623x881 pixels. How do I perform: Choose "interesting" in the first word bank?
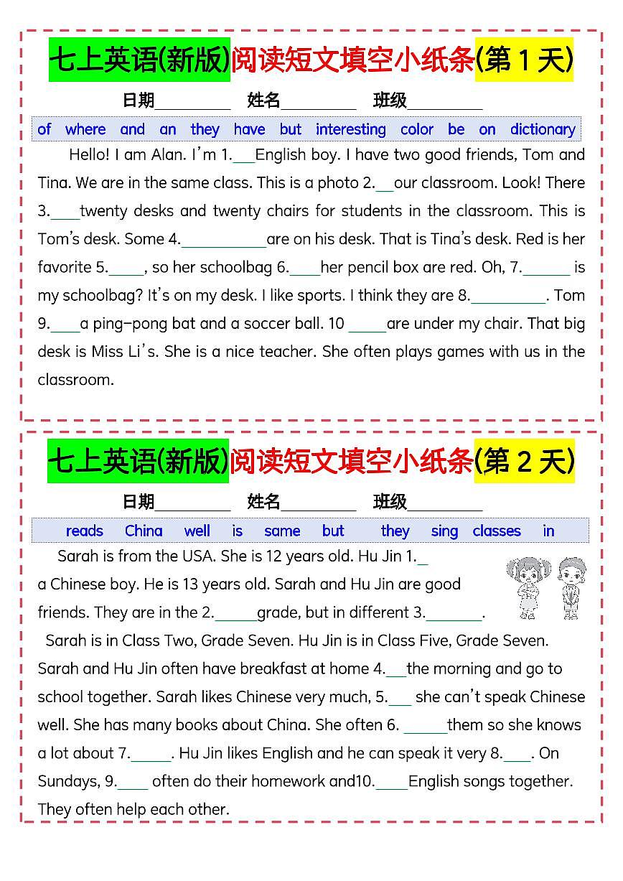pos(350,130)
